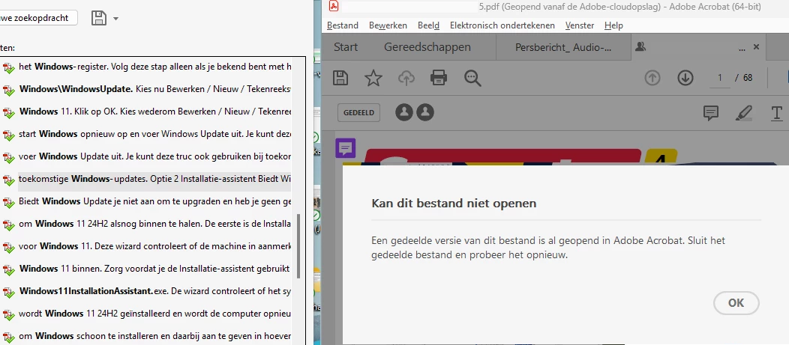Screen dimensions: 789x345
Task: Click the GEDEELD button
Action: 358,112
